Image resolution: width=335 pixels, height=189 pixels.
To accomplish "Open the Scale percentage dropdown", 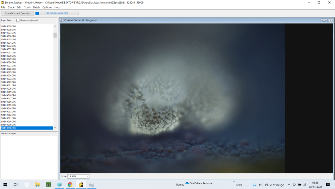I will 78,176.
